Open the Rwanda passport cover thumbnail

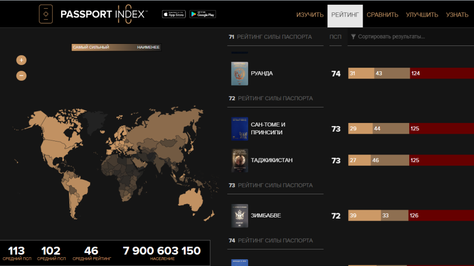(x=239, y=74)
